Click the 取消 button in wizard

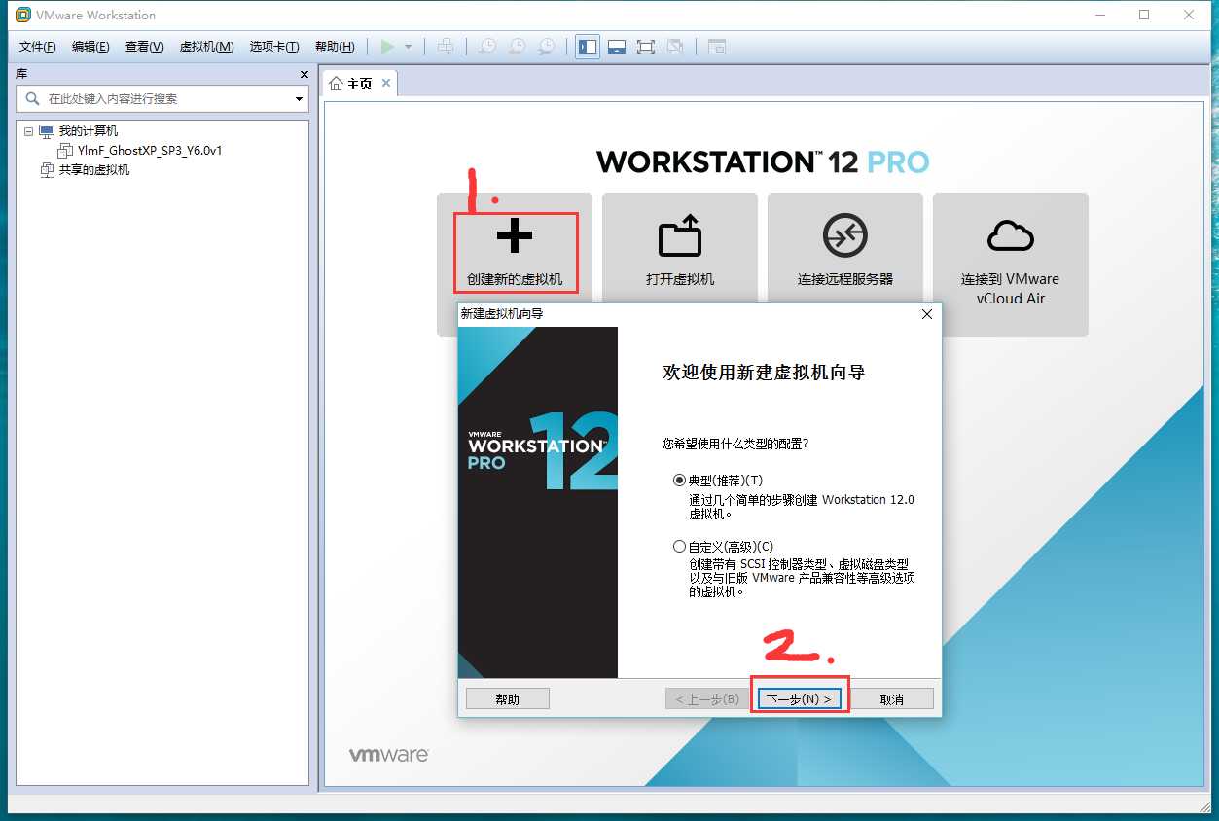click(892, 698)
